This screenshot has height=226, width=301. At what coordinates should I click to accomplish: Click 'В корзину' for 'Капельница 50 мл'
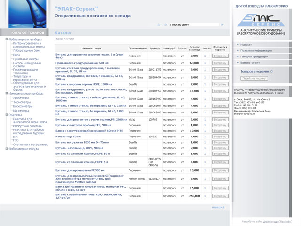(x=220, y=137)
